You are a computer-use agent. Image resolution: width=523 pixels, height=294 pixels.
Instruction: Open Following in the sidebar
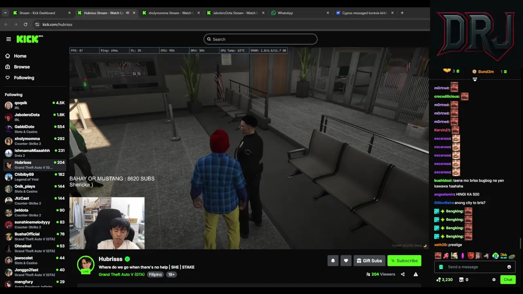coord(24,78)
